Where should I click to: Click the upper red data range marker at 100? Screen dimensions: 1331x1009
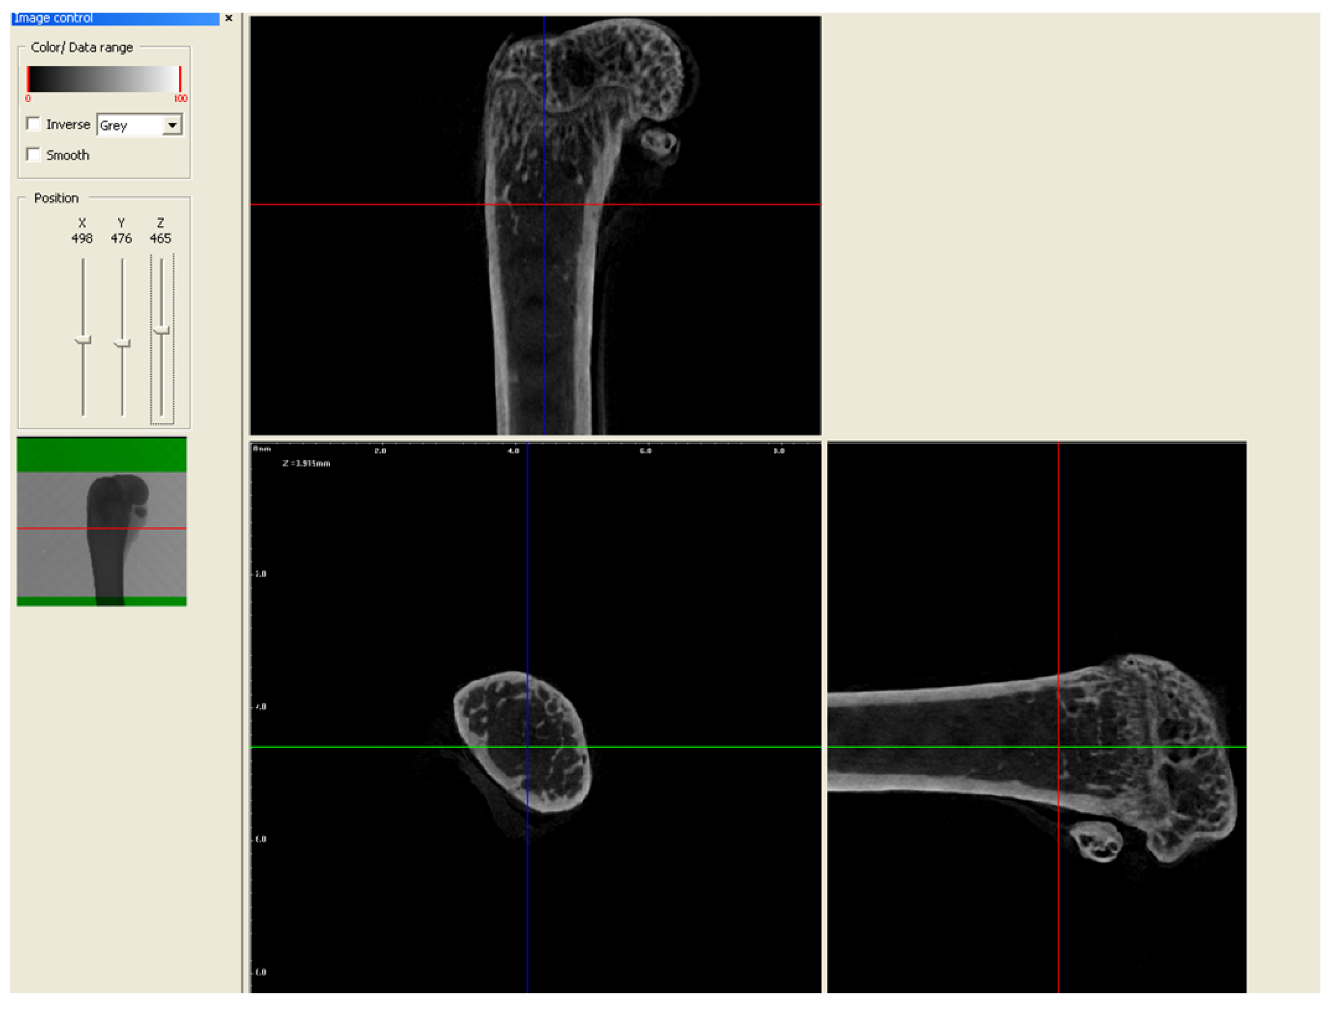click(180, 79)
